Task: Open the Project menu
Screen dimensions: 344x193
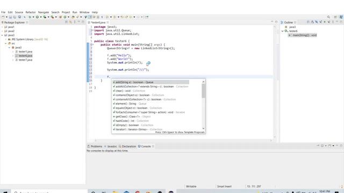Action: pyautogui.click(x=66, y=12)
